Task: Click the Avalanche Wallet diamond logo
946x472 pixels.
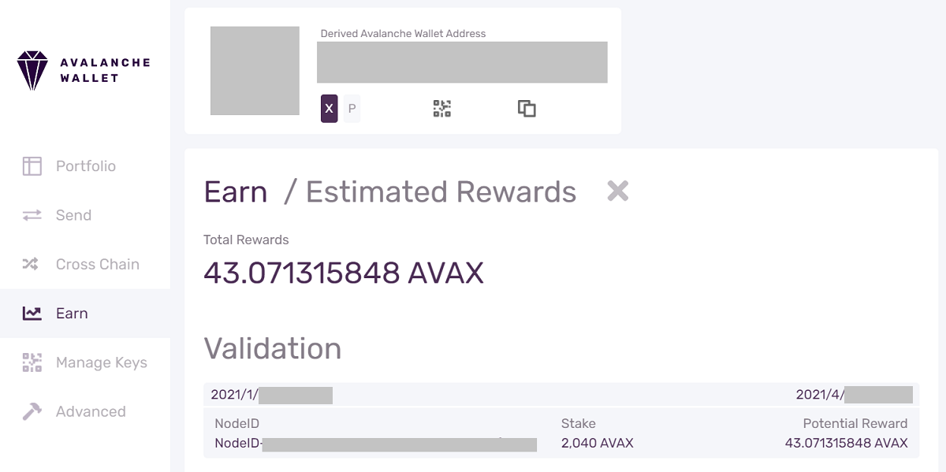Action: pos(32,70)
